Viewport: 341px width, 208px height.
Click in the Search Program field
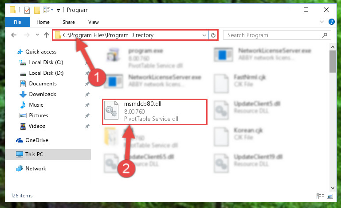click(x=273, y=35)
